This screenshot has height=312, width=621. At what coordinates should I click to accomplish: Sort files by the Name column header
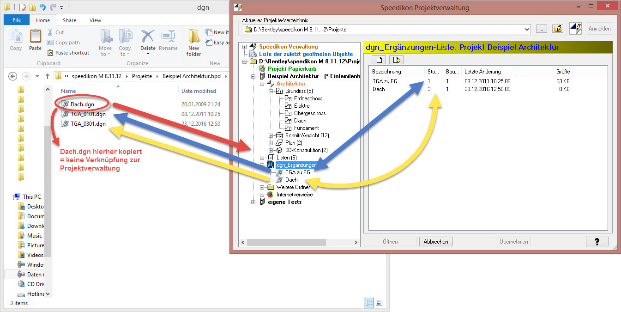click(68, 91)
